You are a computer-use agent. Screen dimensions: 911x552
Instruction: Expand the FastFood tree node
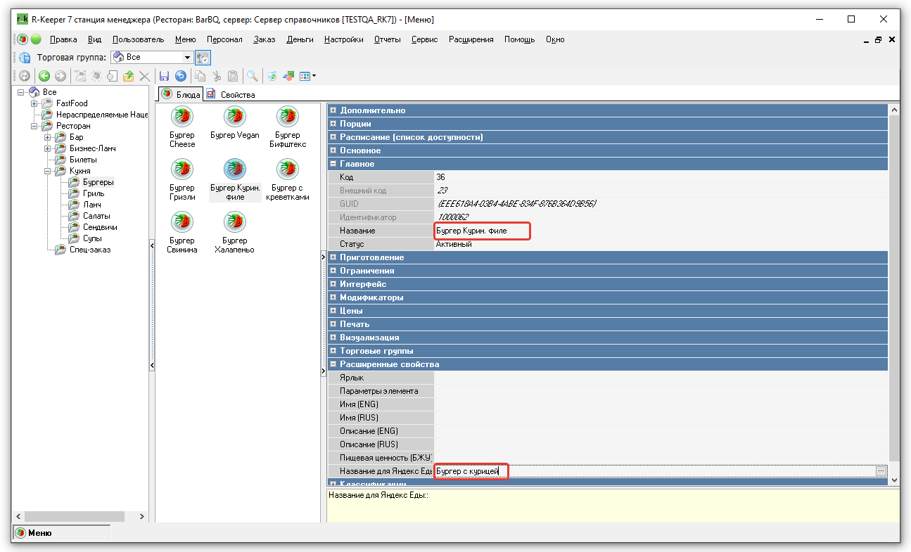[34, 103]
